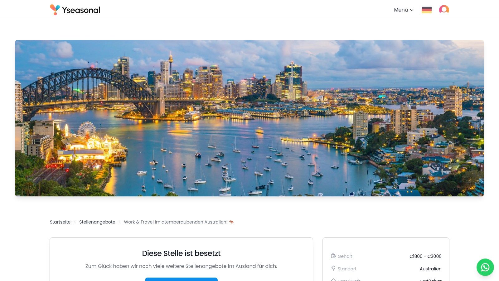Open WhatsApp chat floating button
The image size is (499, 281).
(485, 267)
